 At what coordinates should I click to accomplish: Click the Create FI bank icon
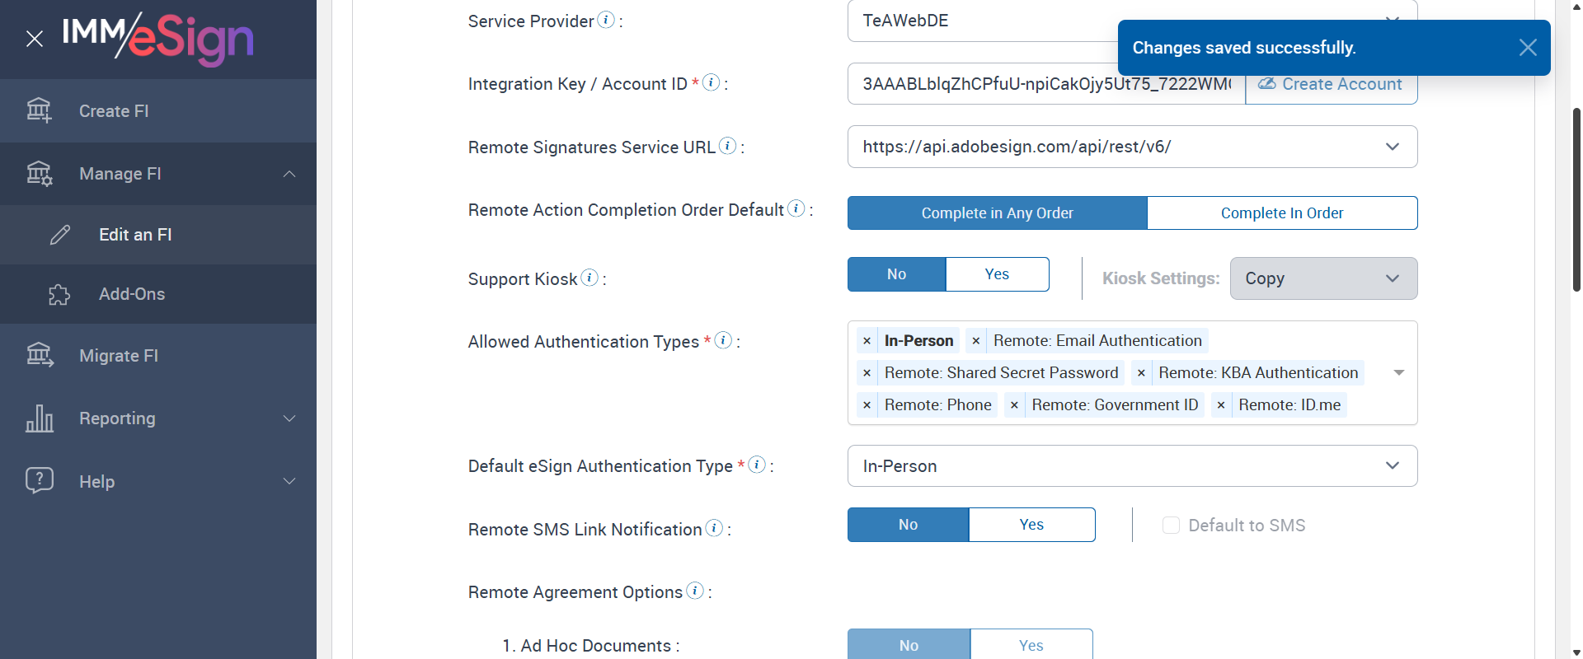(x=39, y=110)
